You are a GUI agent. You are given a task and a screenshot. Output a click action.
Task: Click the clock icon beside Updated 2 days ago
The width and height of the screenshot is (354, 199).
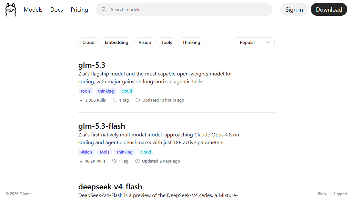tap(137, 161)
